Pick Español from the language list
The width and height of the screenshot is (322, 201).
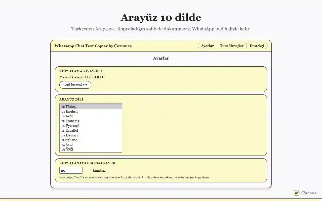pos(91,130)
